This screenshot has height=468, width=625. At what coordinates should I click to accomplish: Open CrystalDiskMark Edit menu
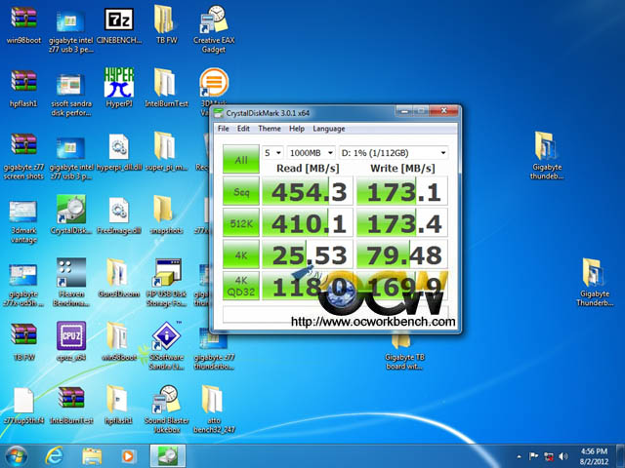[243, 129]
